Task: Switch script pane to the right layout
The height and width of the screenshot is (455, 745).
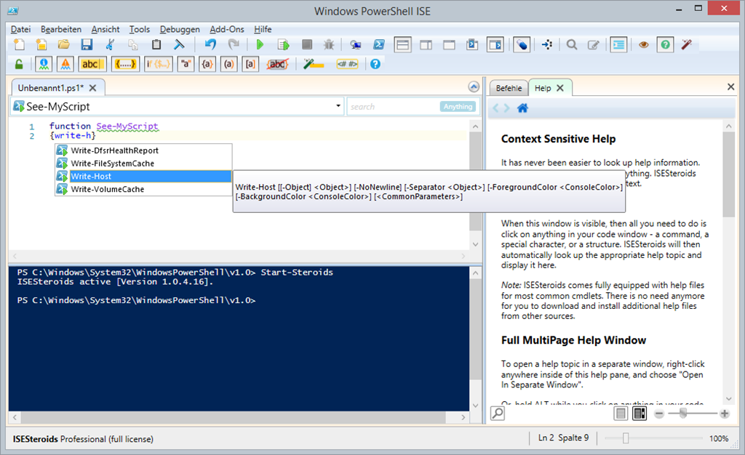Action: pos(426,44)
